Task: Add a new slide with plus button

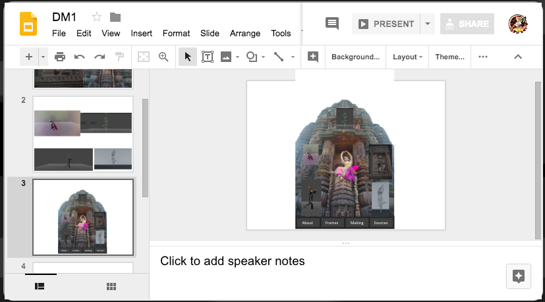Action: (x=29, y=57)
